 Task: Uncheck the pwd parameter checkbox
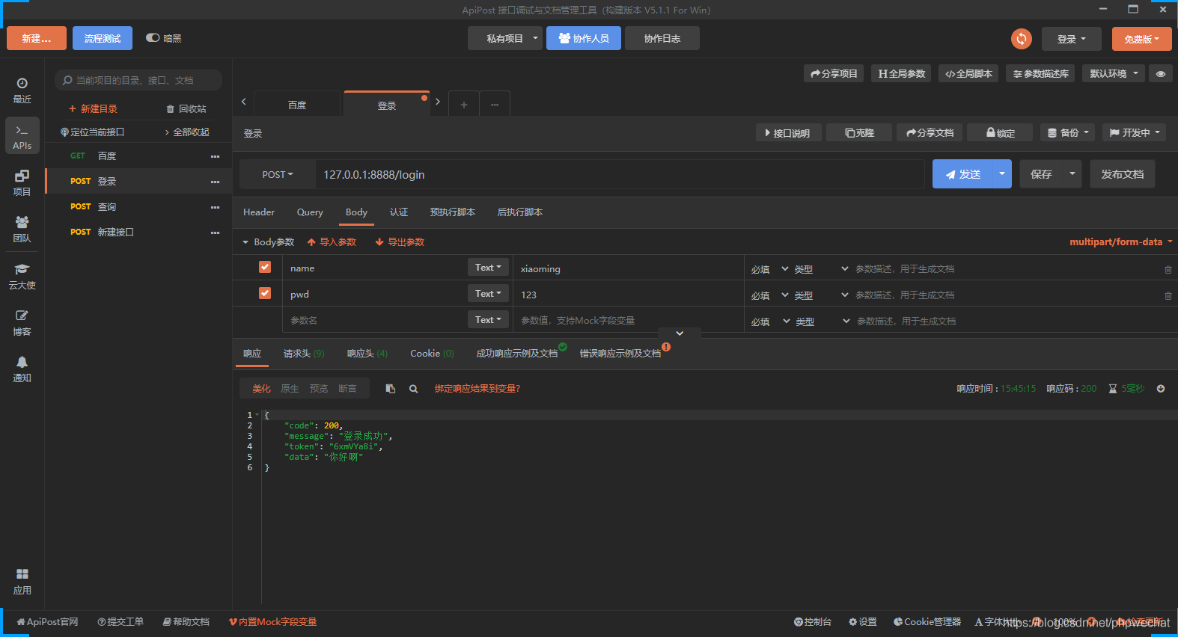point(265,293)
